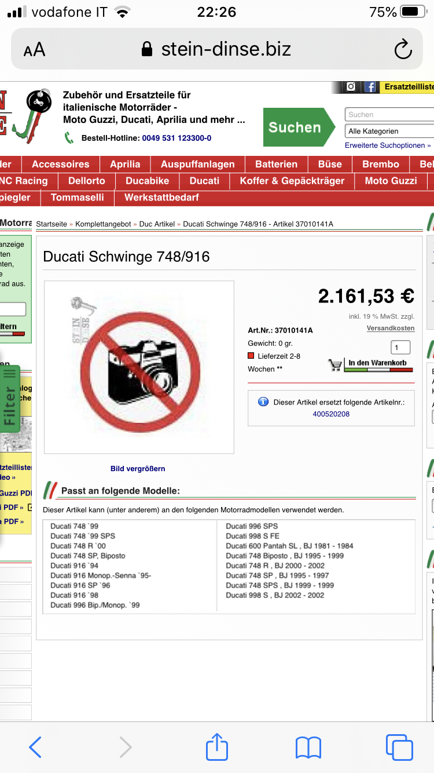Select the Büse menu item
The height and width of the screenshot is (773, 434).
coord(330,164)
